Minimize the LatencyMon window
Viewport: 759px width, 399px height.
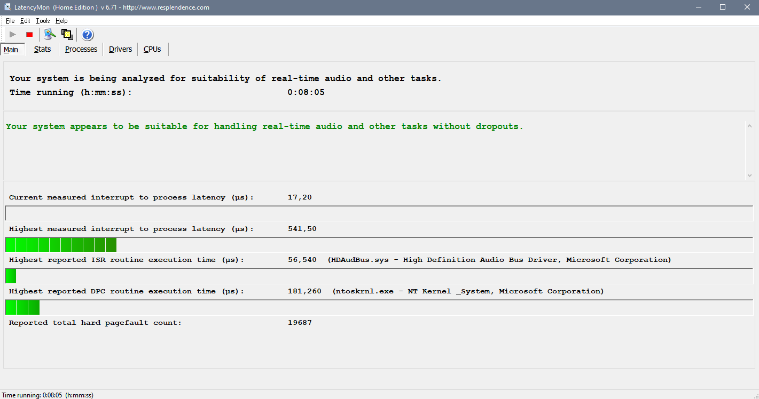[699, 7]
